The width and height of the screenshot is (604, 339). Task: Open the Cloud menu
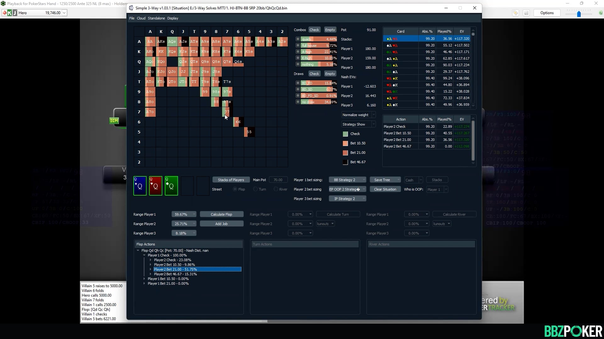[x=141, y=18]
